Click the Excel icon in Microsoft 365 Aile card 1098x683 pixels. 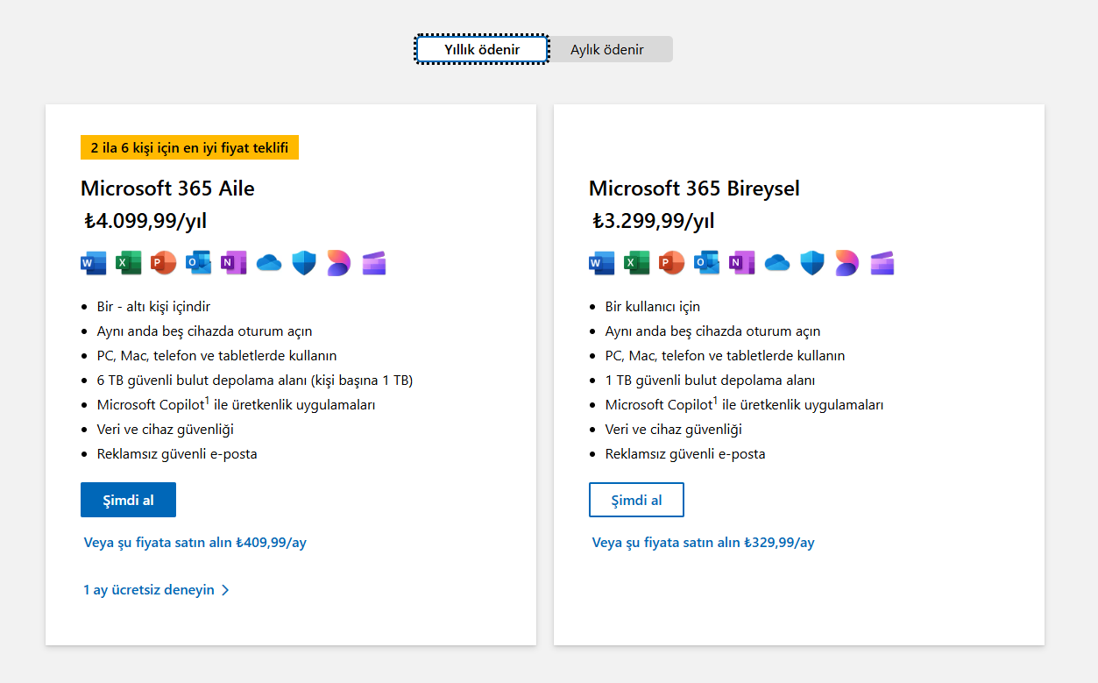point(129,262)
